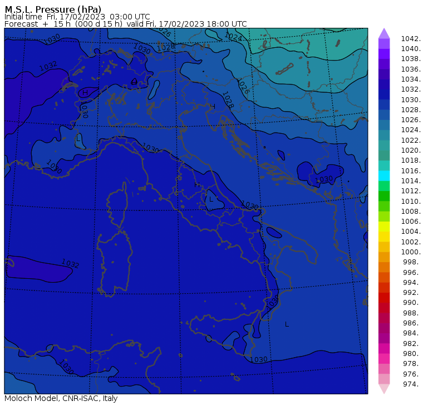Screen dimensions: 423x406
Task: Click the '1004.' legend label
Action: [x=411, y=231]
